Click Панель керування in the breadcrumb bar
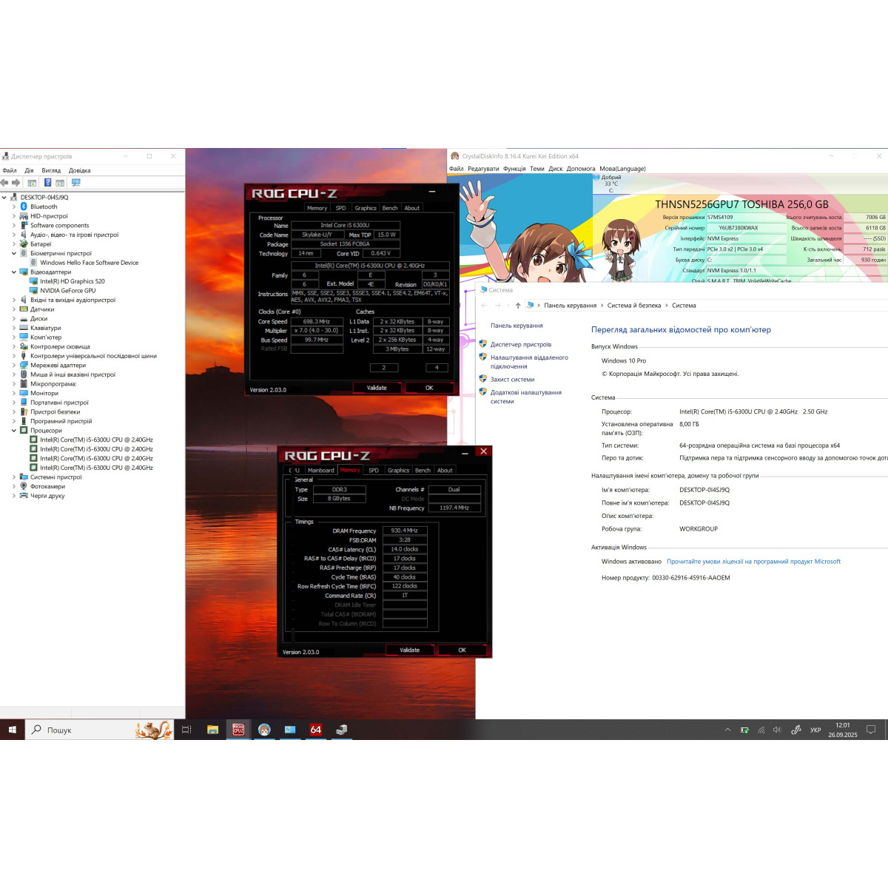 [x=571, y=306]
